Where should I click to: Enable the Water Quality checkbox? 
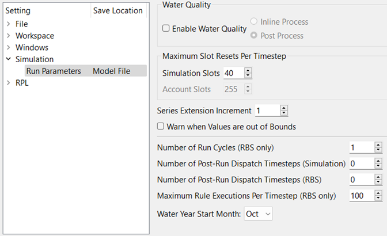click(166, 29)
